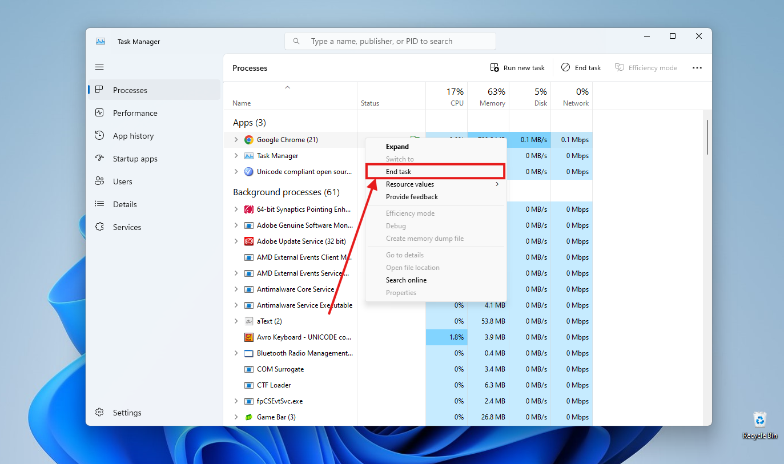Click the Settings gear icon

pyautogui.click(x=99, y=413)
